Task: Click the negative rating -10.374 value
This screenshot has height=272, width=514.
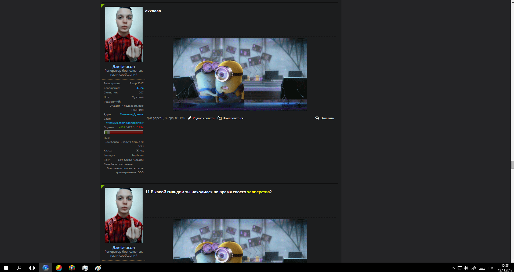Action: [x=139, y=128]
